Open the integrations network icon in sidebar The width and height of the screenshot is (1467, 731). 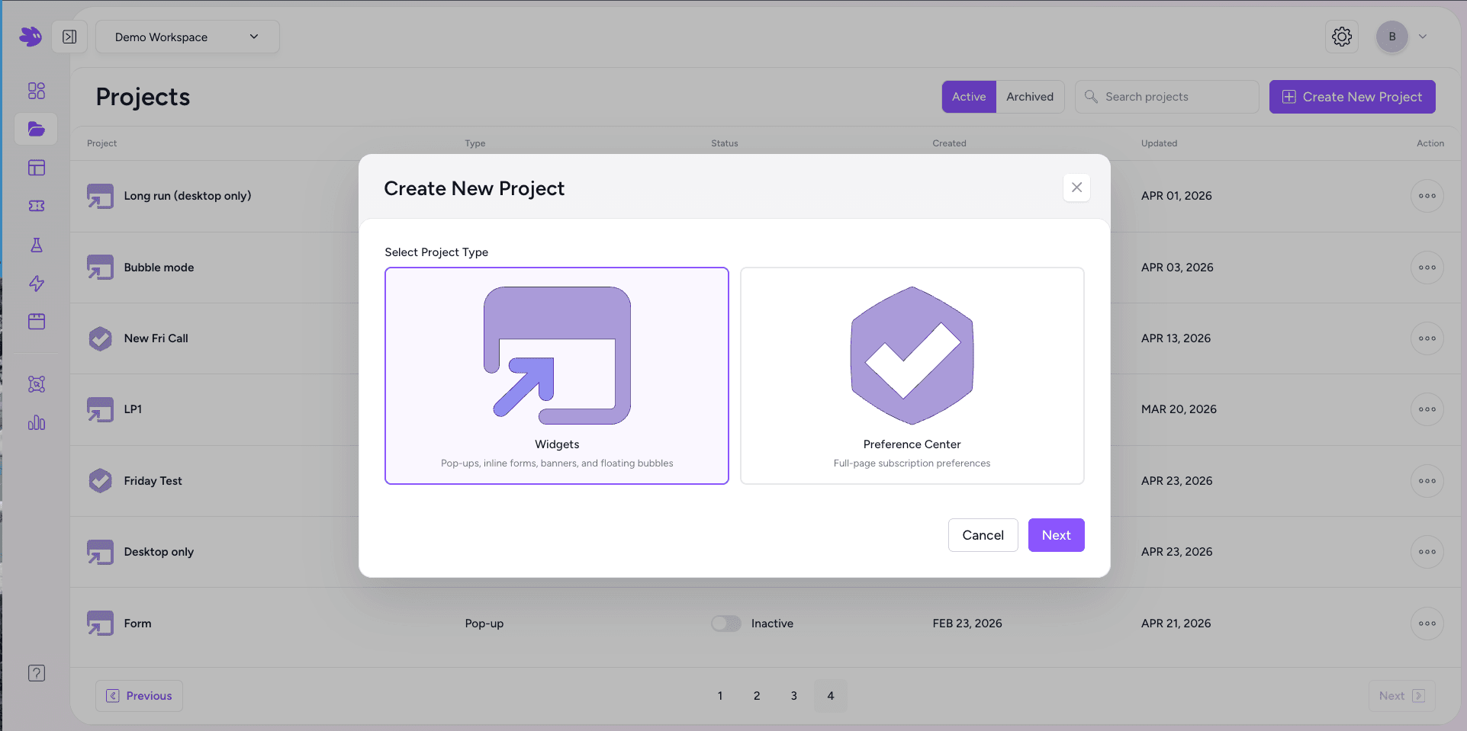(x=37, y=384)
